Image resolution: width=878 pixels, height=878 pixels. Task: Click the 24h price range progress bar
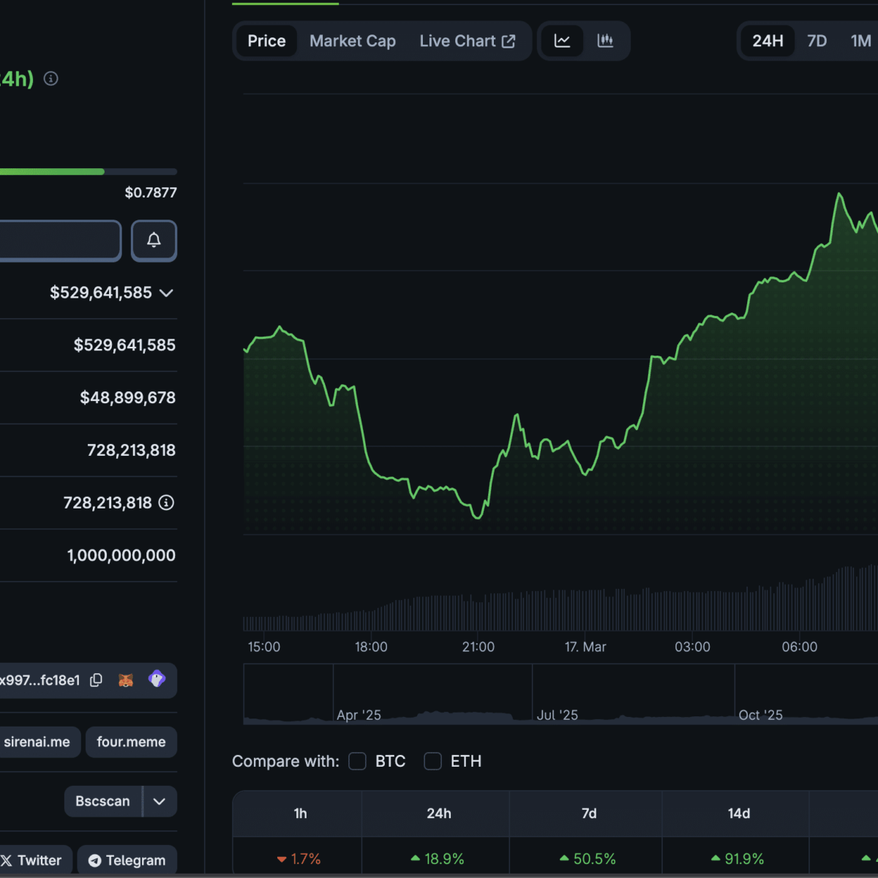coord(88,172)
